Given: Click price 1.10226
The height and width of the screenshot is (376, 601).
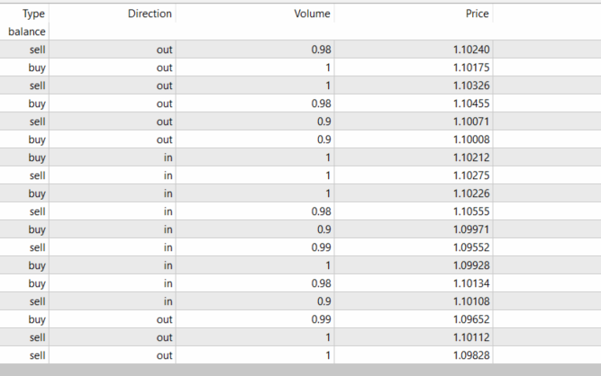Looking at the screenshot, I should click(471, 193).
